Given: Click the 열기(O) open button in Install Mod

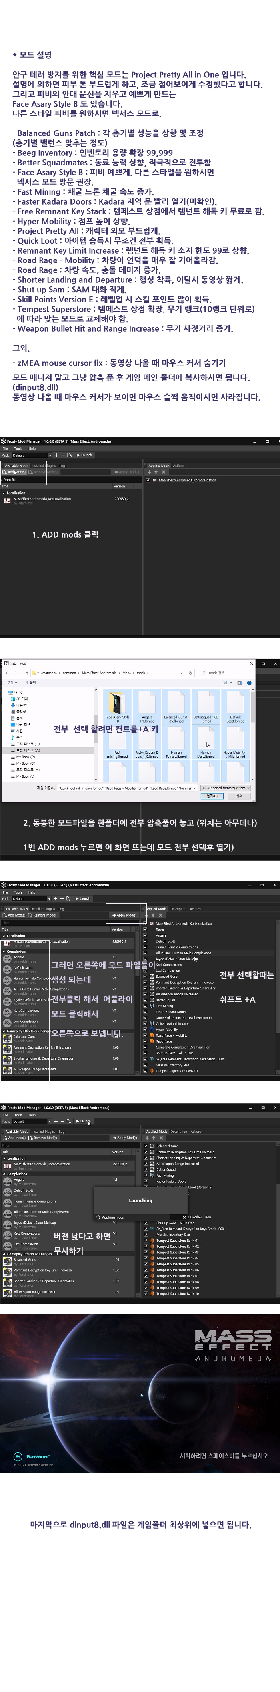Looking at the screenshot, I should tap(212, 796).
